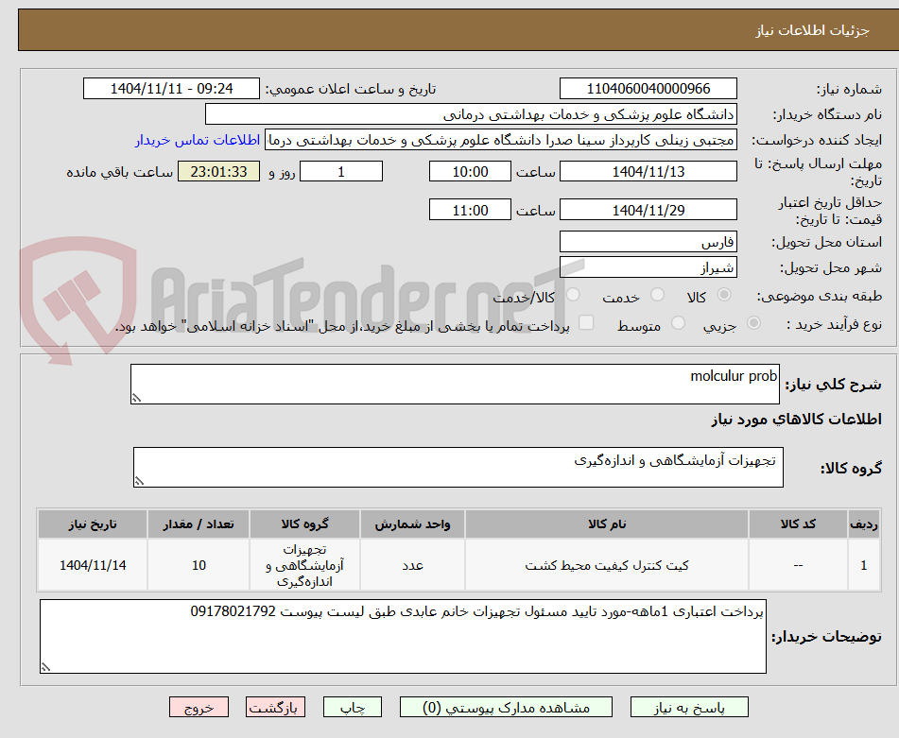Click the price validity date 1404/11/29
Image resolution: width=899 pixels, height=738 pixels.
pyautogui.click(x=648, y=210)
